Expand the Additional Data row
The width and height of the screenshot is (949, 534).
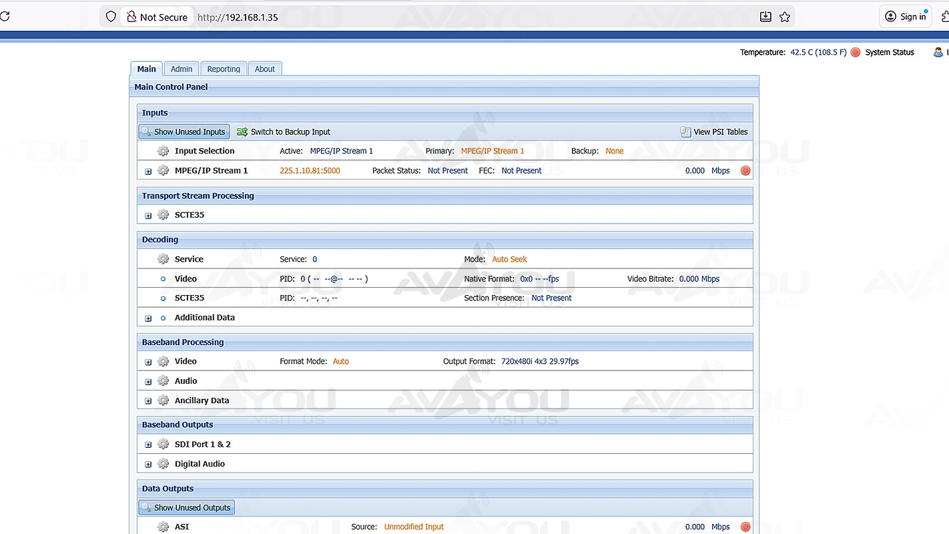(x=148, y=318)
